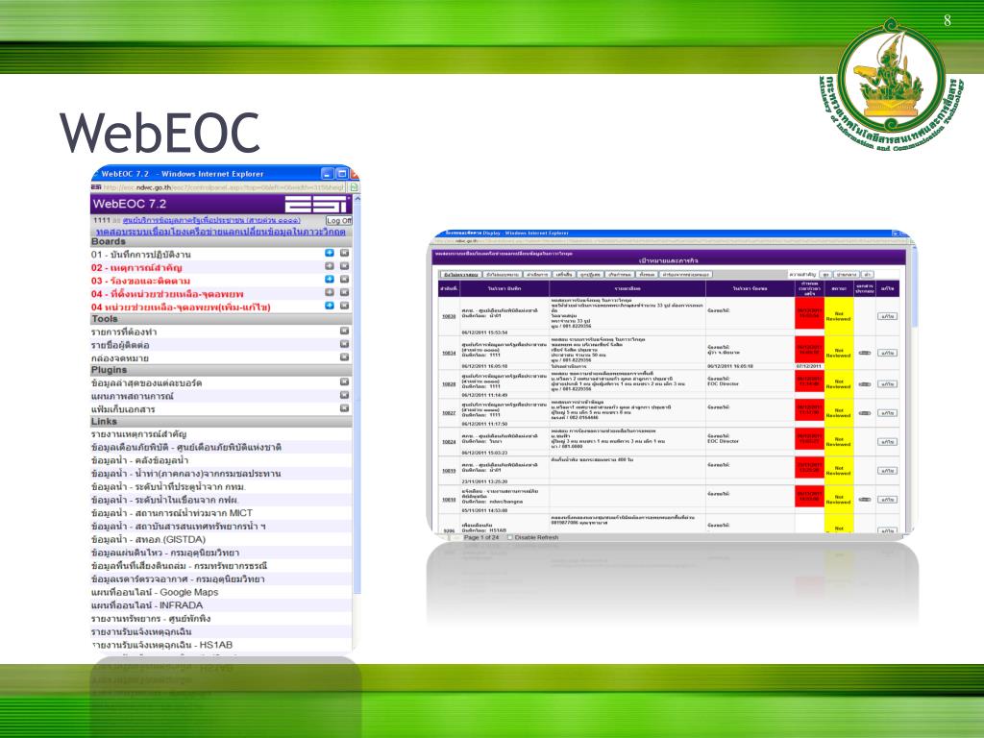
Task: Click the Log Off button in WebEOC
Action: tap(339, 221)
